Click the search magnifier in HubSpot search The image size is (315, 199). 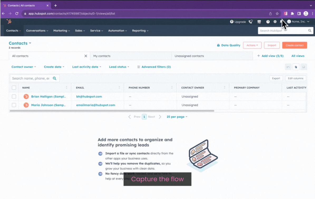point(310,31)
